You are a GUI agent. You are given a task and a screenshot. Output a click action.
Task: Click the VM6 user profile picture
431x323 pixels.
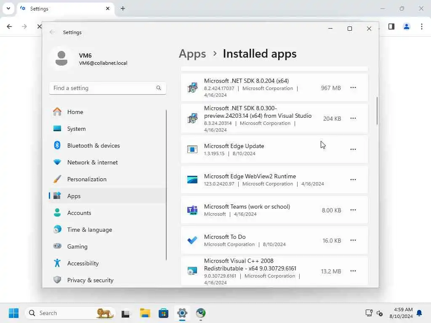coord(61,58)
